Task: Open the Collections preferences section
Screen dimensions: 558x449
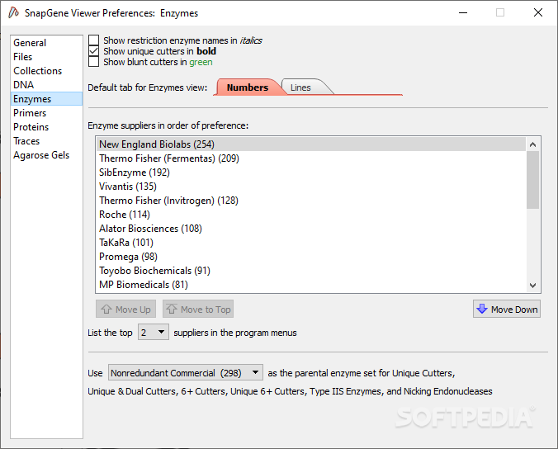Action: click(x=46, y=71)
